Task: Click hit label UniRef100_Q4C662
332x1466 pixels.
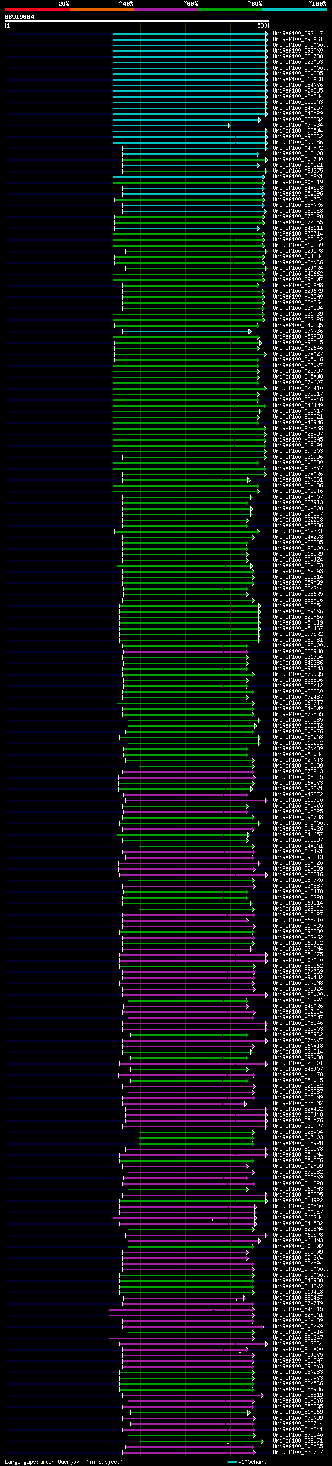Action: [297, 274]
